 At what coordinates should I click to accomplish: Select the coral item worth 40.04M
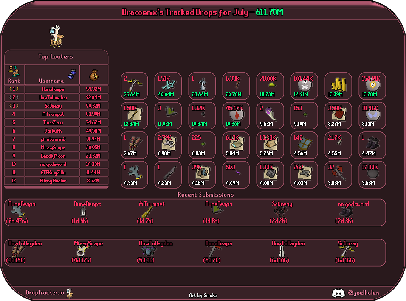click(168, 86)
